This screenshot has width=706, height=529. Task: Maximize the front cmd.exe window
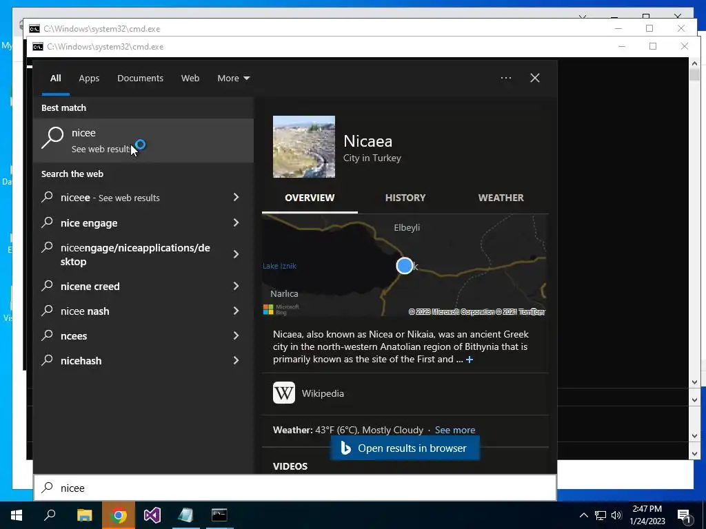coord(653,46)
